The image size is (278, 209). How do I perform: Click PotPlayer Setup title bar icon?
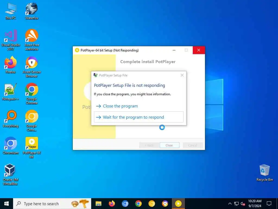click(x=77, y=50)
